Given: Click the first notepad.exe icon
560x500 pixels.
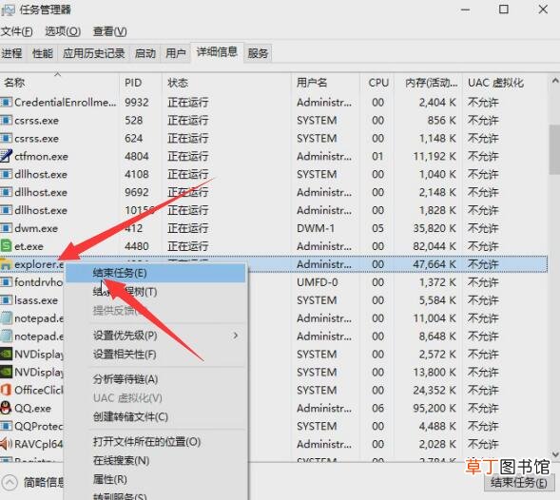Looking at the screenshot, I should click(6, 318).
